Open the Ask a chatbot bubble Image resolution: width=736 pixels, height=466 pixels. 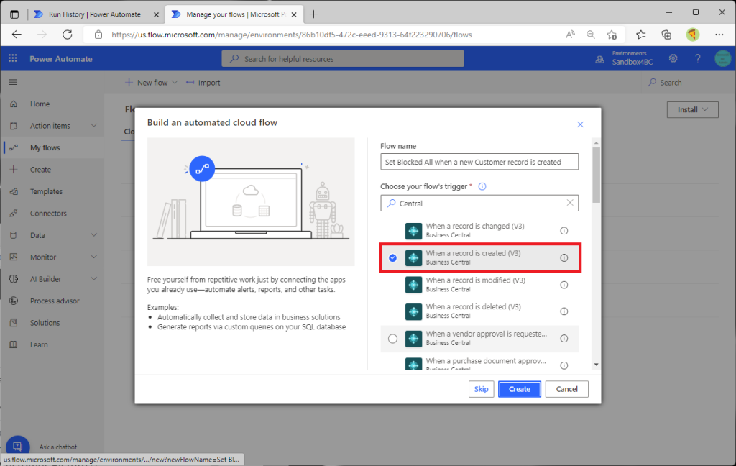pos(18,446)
